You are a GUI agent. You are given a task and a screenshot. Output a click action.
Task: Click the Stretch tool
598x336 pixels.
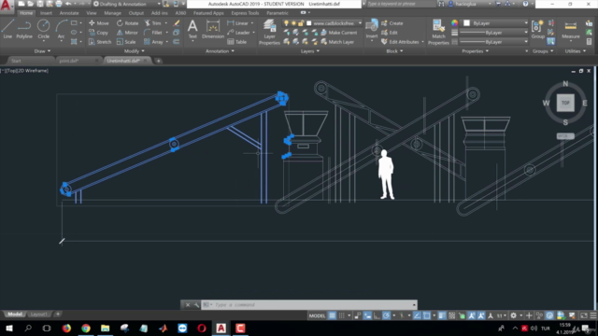pyautogui.click(x=100, y=42)
